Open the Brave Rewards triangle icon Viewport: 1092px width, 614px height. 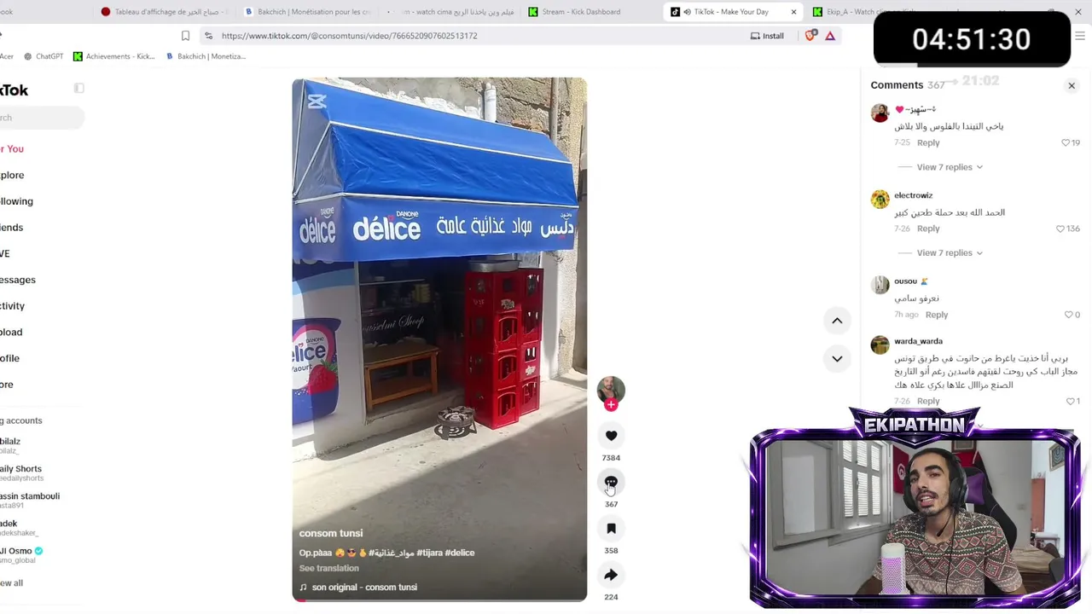point(830,36)
